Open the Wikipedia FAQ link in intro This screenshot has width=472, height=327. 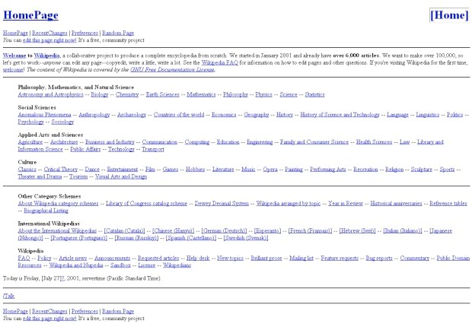point(220,63)
